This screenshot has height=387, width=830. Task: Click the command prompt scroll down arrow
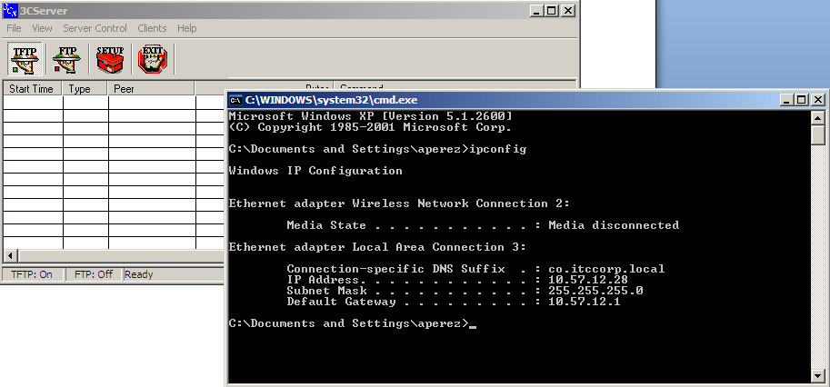pos(818,375)
